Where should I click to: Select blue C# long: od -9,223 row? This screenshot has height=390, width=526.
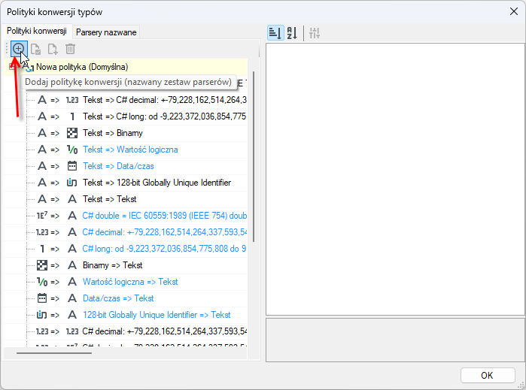[x=164, y=249]
